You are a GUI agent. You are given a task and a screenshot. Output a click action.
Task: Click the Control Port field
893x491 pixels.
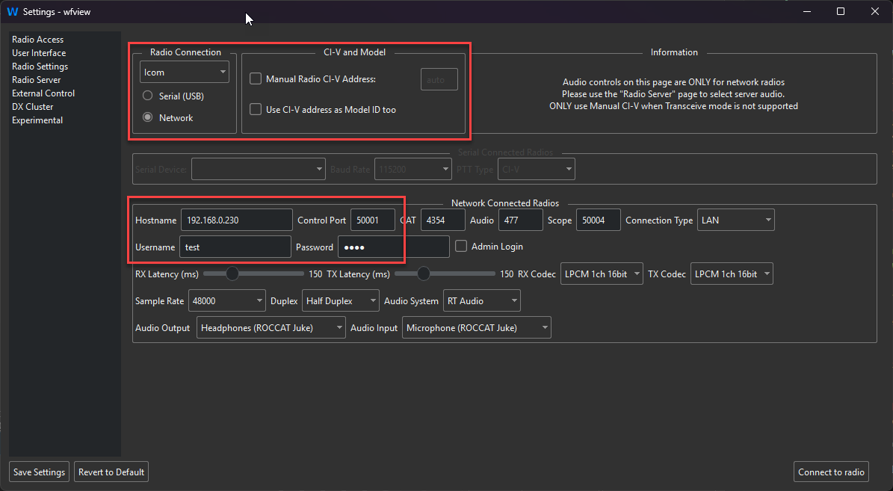372,220
